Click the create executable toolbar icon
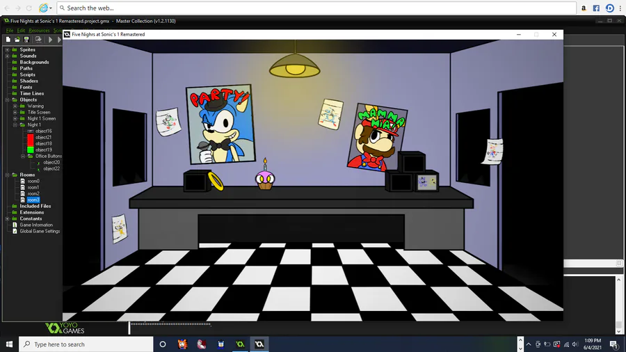 (x=38, y=40)
